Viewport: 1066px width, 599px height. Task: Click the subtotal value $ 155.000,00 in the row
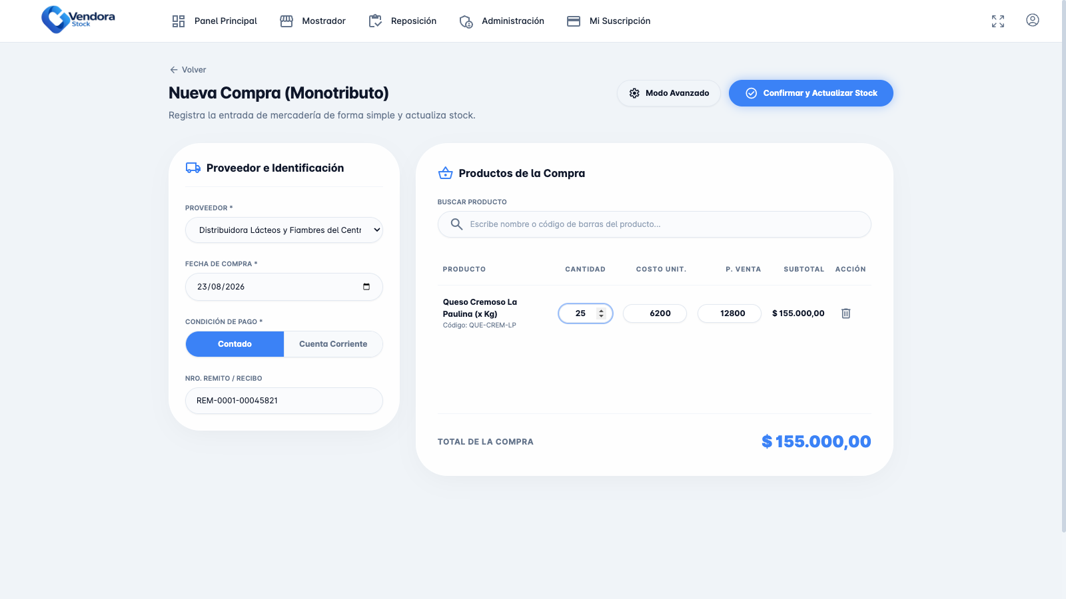[x=798, y=313]
